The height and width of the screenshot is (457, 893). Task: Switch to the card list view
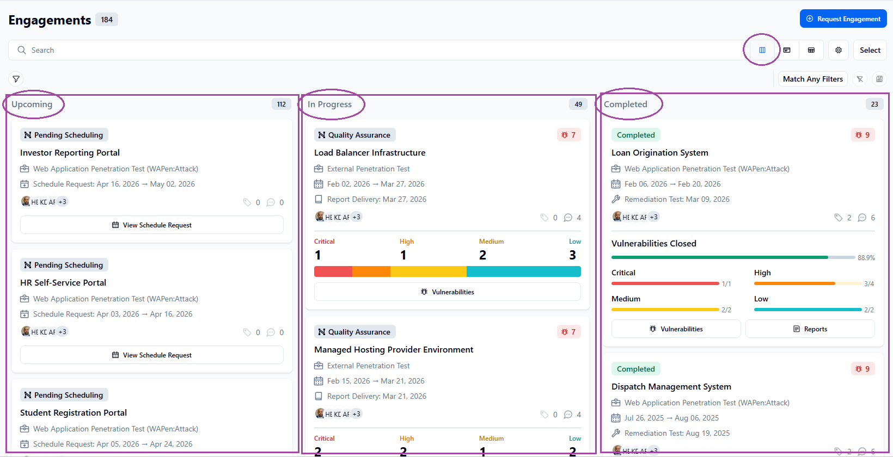[787, 50]
